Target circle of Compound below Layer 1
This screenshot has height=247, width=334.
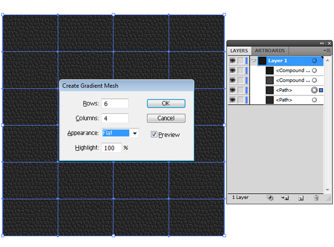[314, 70]
